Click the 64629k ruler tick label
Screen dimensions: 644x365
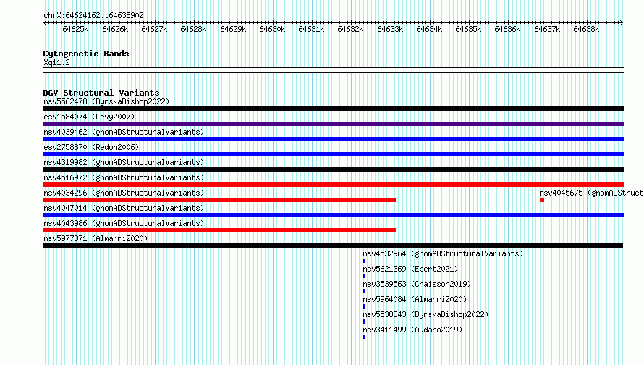click(233, 30)
